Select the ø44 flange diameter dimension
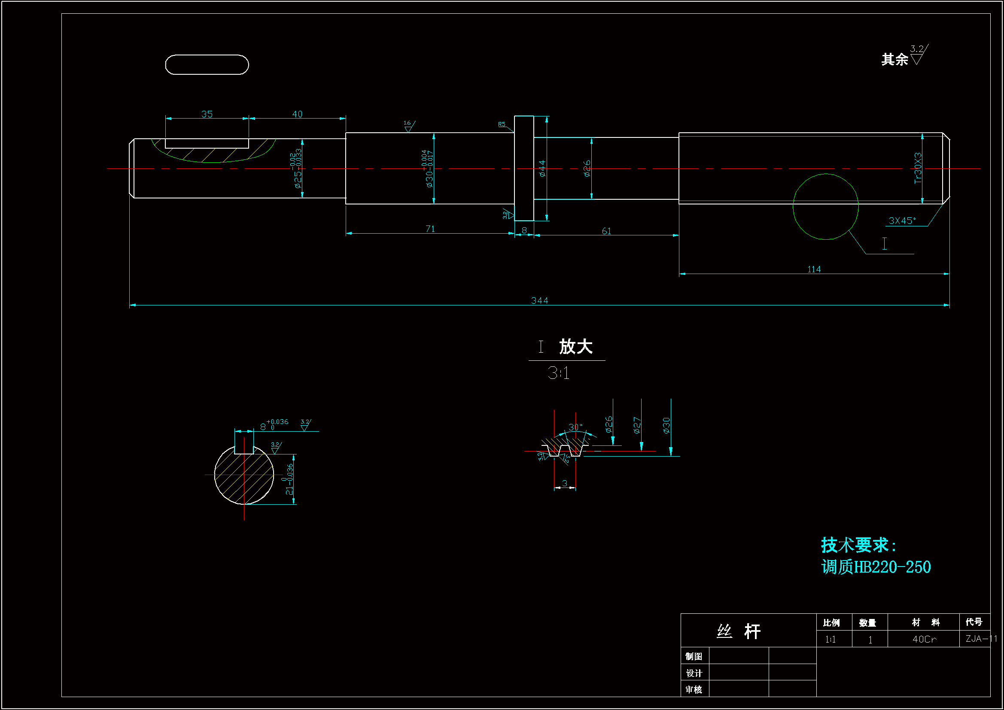The height and width of the screenshot is (710, 1004). (542, 168)
